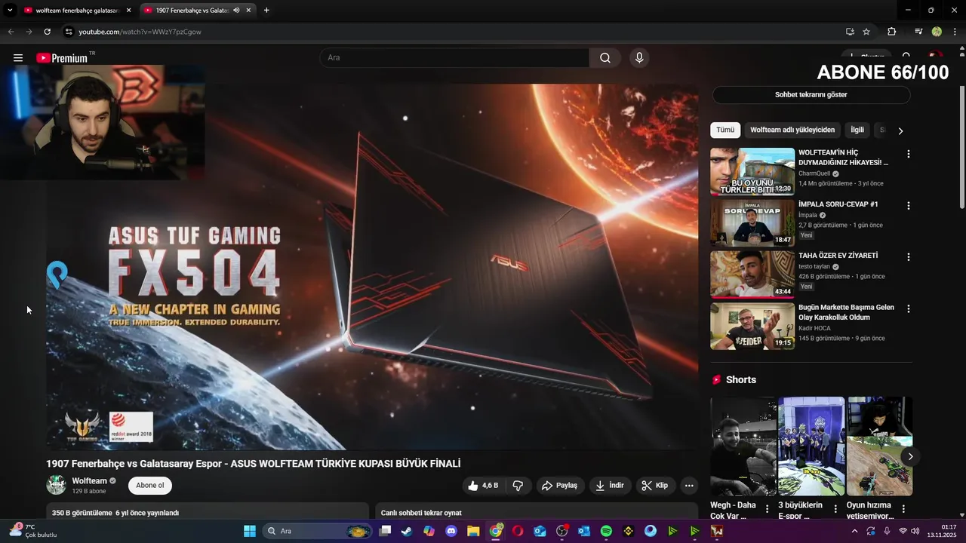
Task: Start voice search with microphone icon
Action: tap(639, 58)
